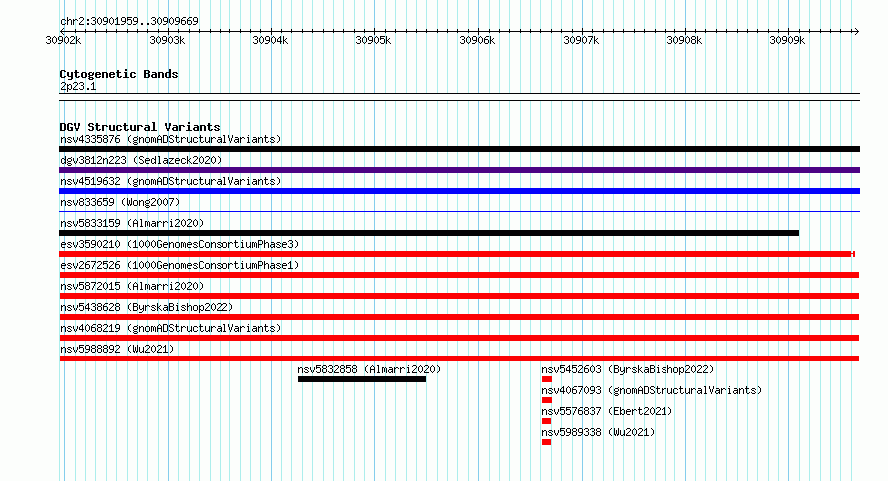Click the 2p23.1 cytogenetic band bar
888x481 pixels.
459,97
